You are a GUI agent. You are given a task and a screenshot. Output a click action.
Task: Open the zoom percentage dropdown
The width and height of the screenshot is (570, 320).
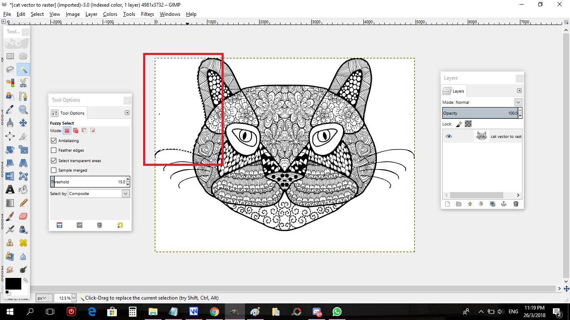(x=74, y=298)
